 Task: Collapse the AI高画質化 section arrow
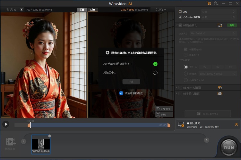177,25
